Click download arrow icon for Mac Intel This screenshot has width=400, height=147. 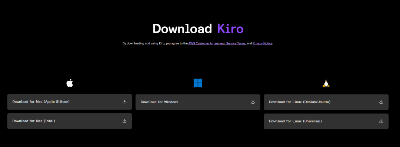coord(124,121)
